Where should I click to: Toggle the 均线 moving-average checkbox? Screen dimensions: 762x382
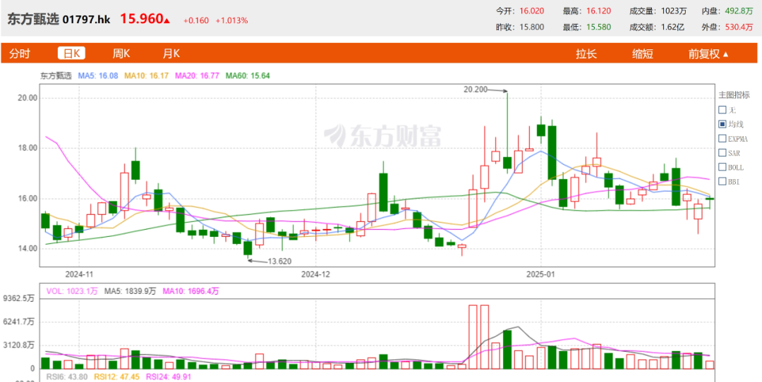pos(722,124)
